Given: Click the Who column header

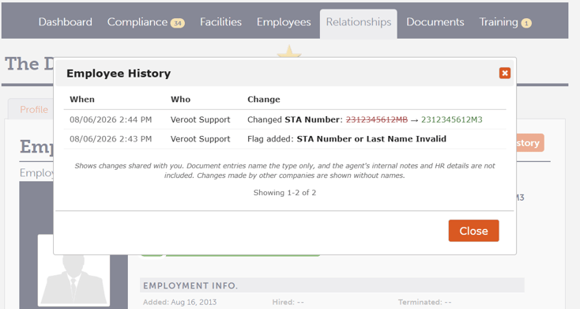Looking at the screenshot, I should tap(180, 99).
